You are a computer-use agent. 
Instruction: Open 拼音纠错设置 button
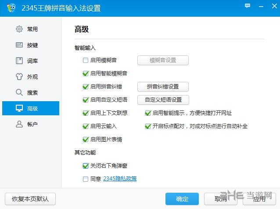coord(163,87)
